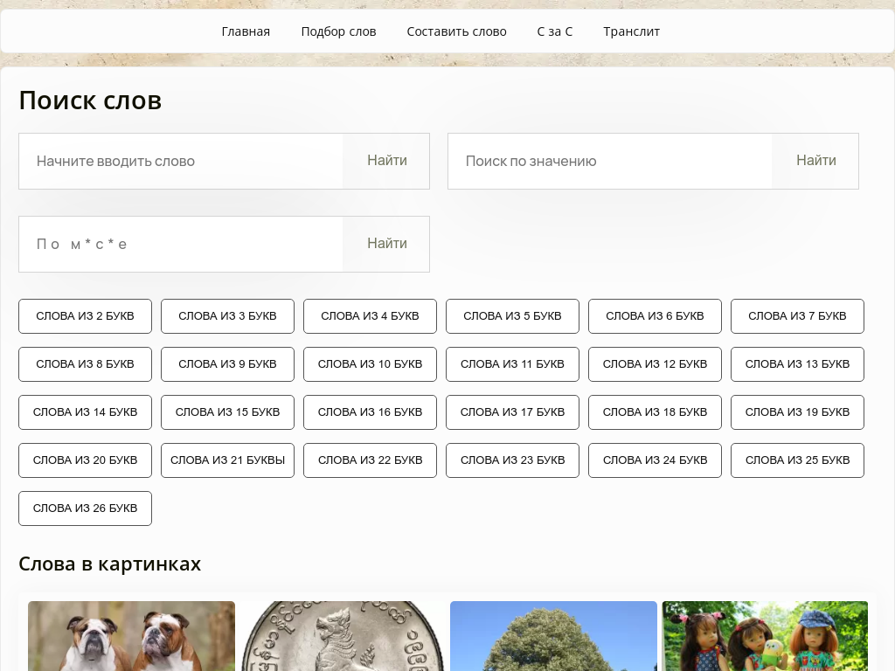Image resolution: width=895 pixels, height=671 pixels.
Task: Choose СЛОВА ИЗ 5 БУКВ
Action: (512, 316)
